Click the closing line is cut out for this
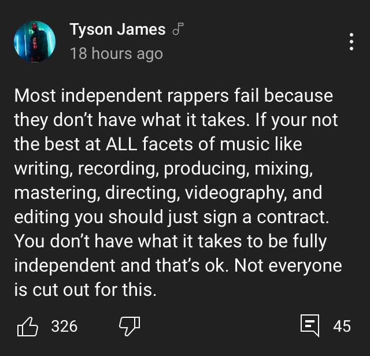This screenshot has height=356, width=370. coord(85,290)
